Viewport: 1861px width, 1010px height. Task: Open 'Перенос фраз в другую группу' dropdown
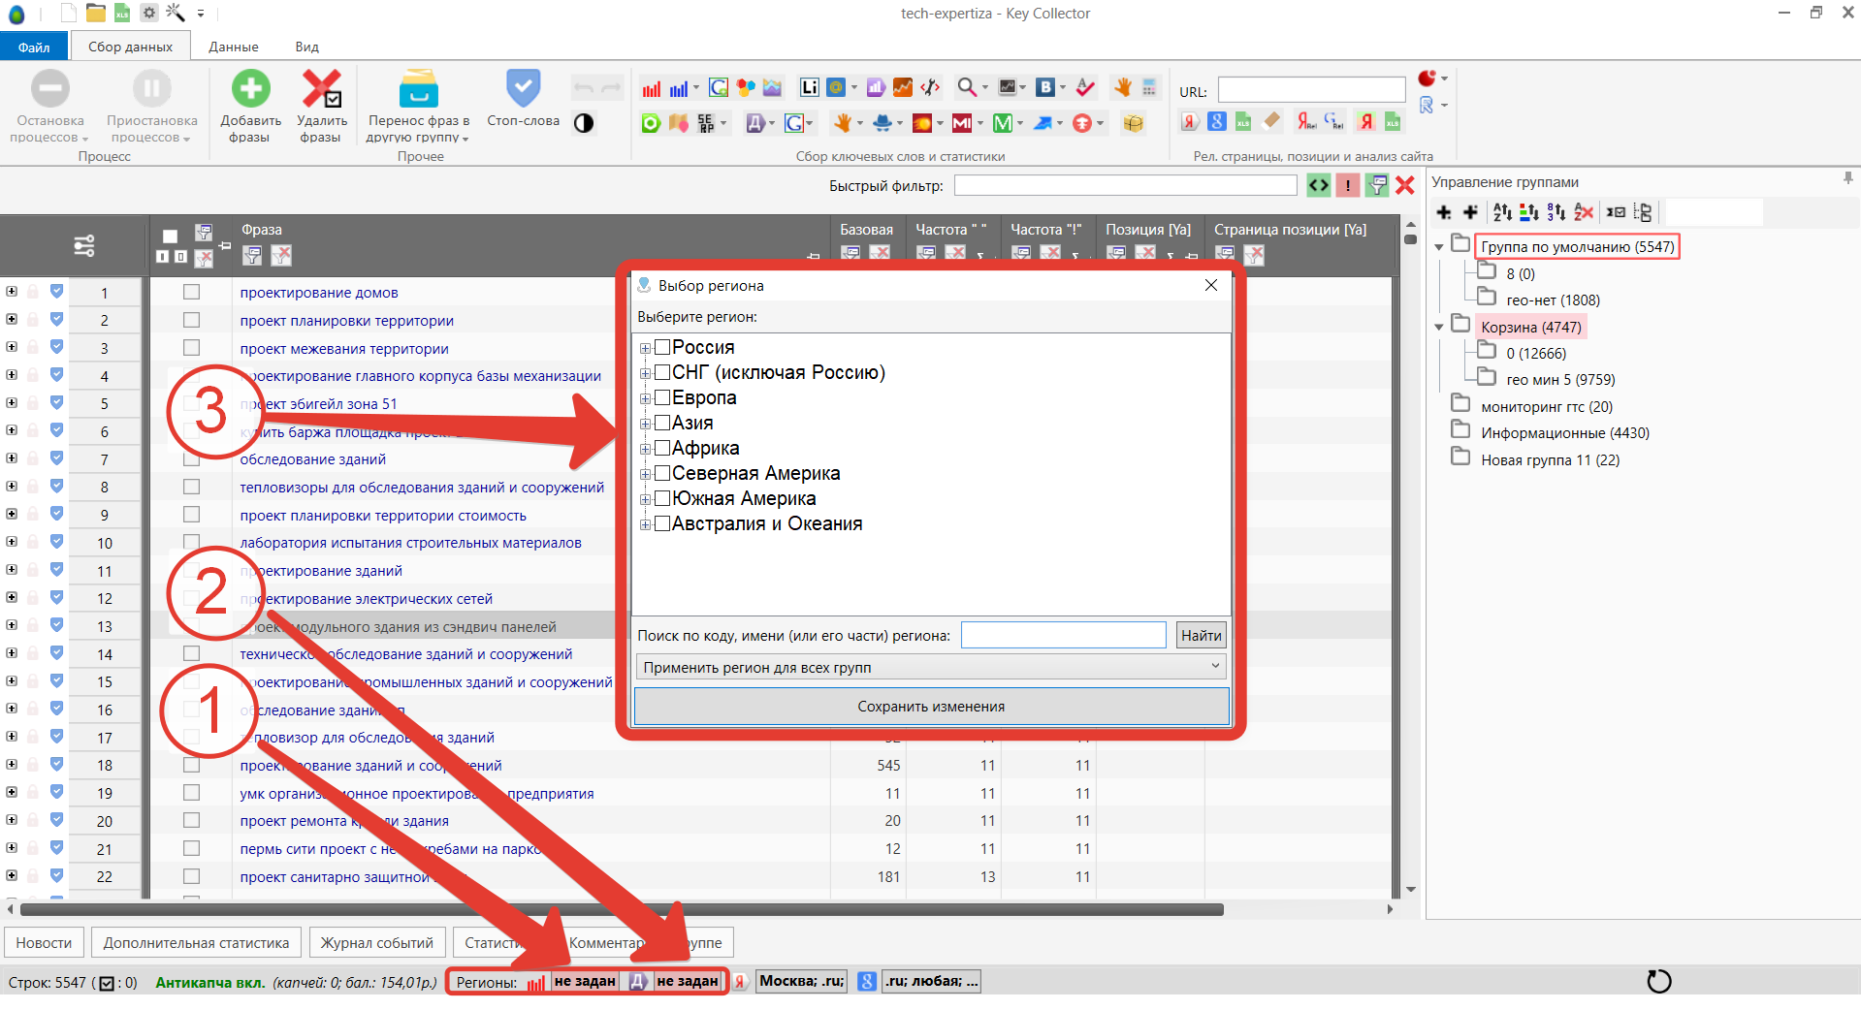point(419,107)
